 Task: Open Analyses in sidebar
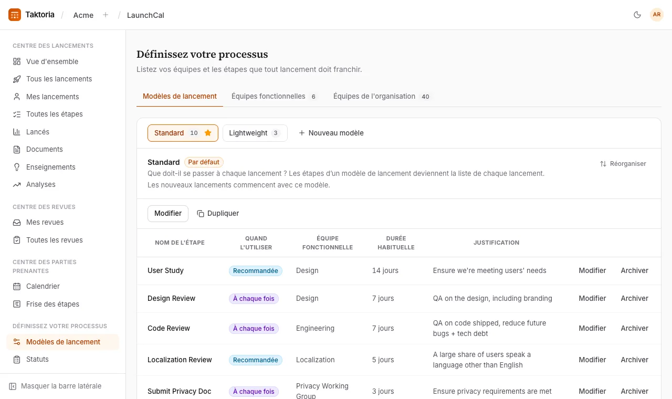click(x=62, y=184)
